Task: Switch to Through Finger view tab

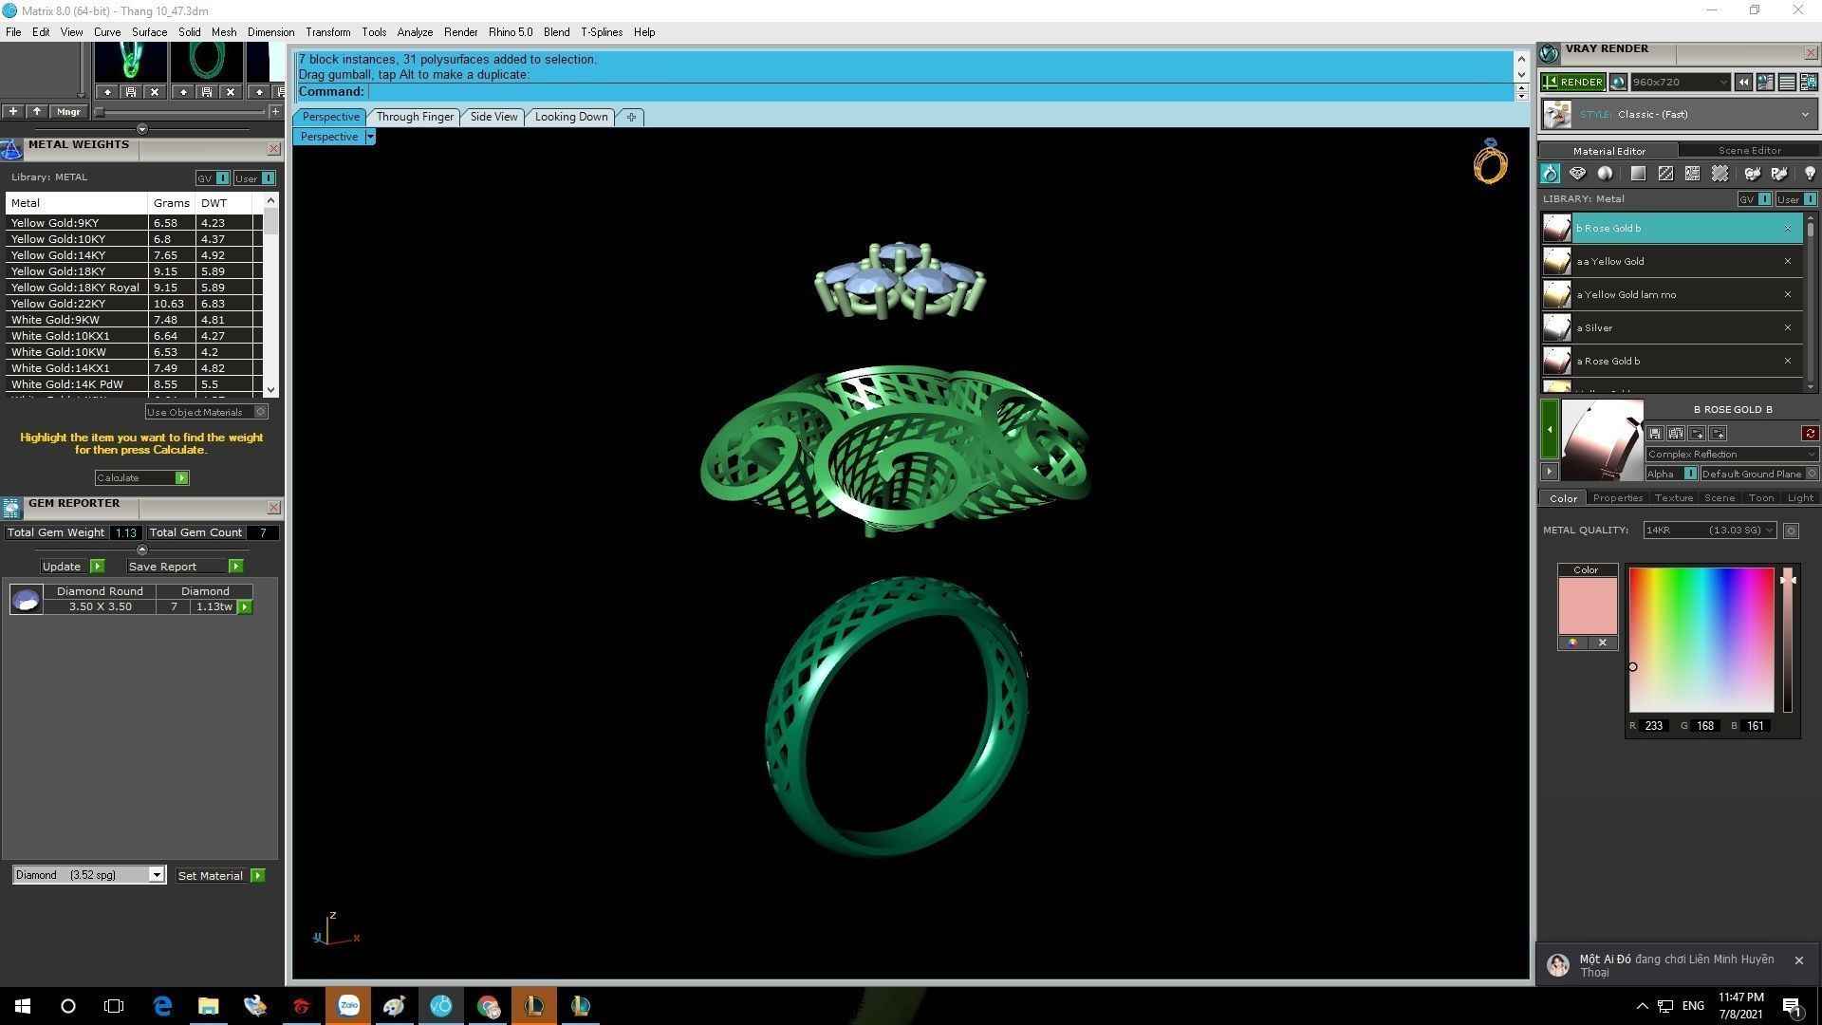Action: click(x=415, y=117)
